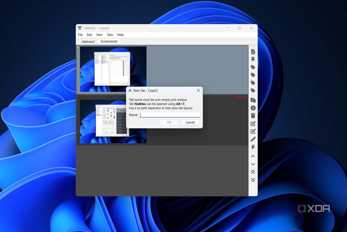This screenshot has height=232, width=347.
Task: Click the edit icon directly above the pencil
Action: click(x=253, y=131)
